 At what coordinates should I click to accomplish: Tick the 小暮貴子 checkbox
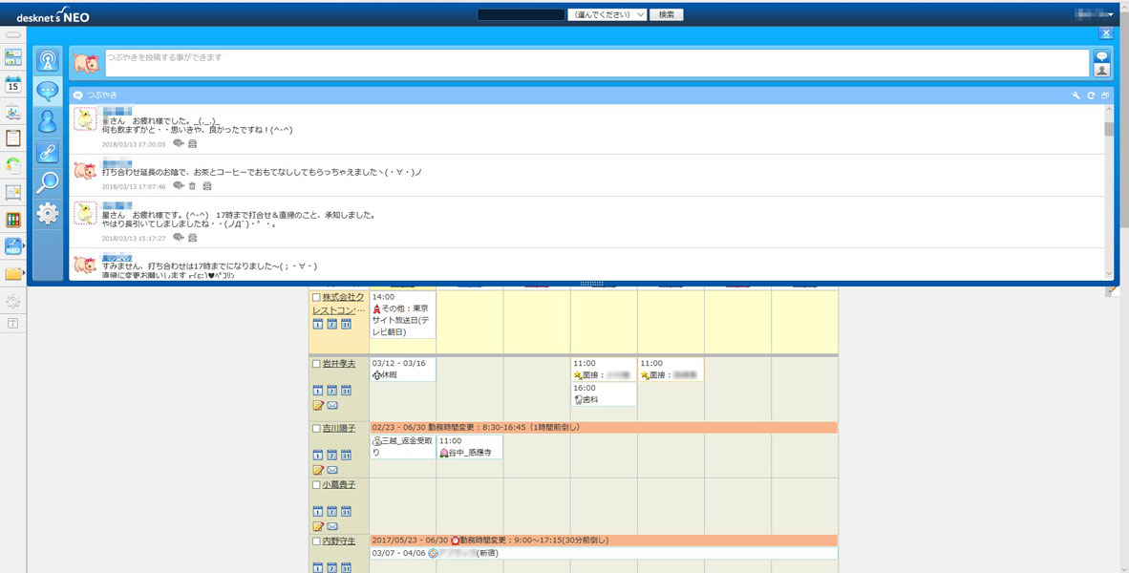(x=316, y=485)
